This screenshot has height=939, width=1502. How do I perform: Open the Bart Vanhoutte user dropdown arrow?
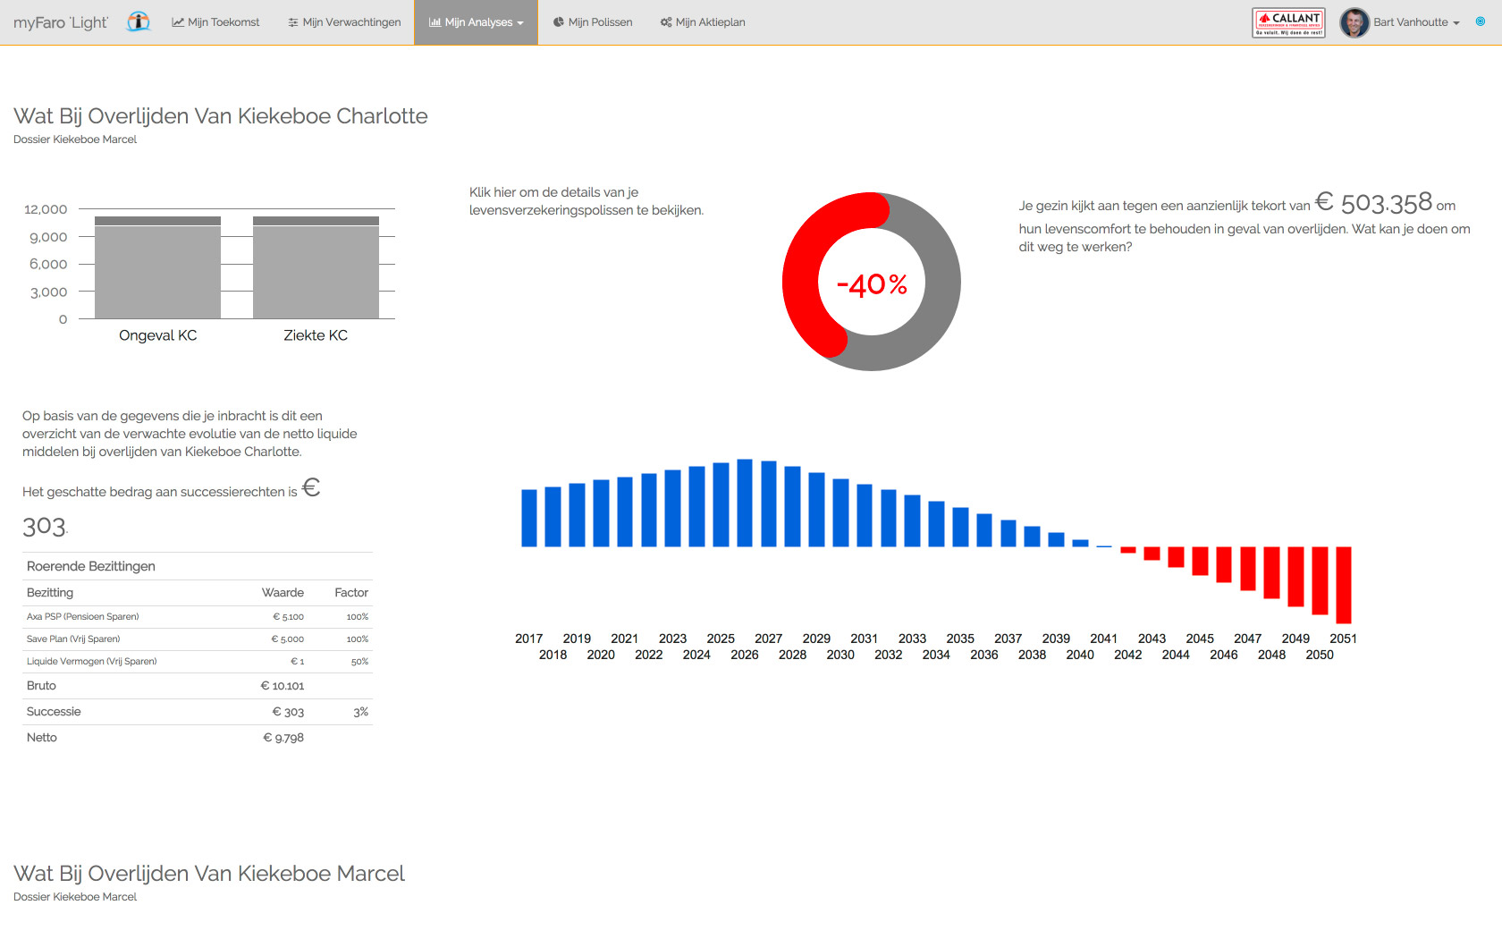(1456, 23)
